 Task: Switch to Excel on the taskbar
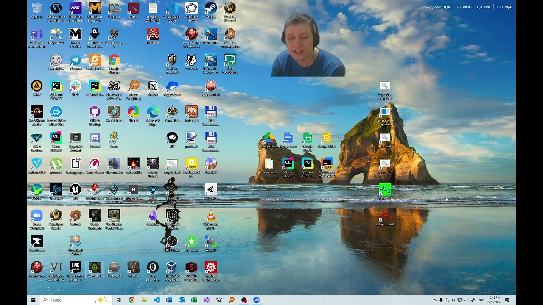[x=194, y=300]
